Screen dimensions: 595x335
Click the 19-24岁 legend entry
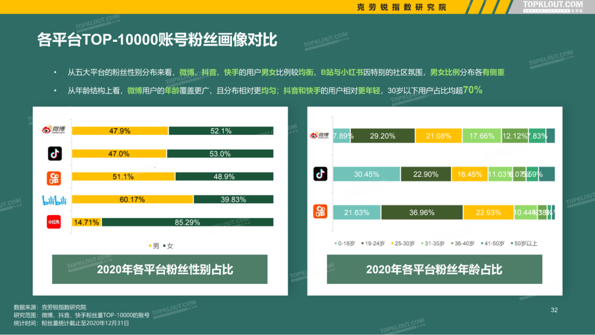click(x=373, y=244)
